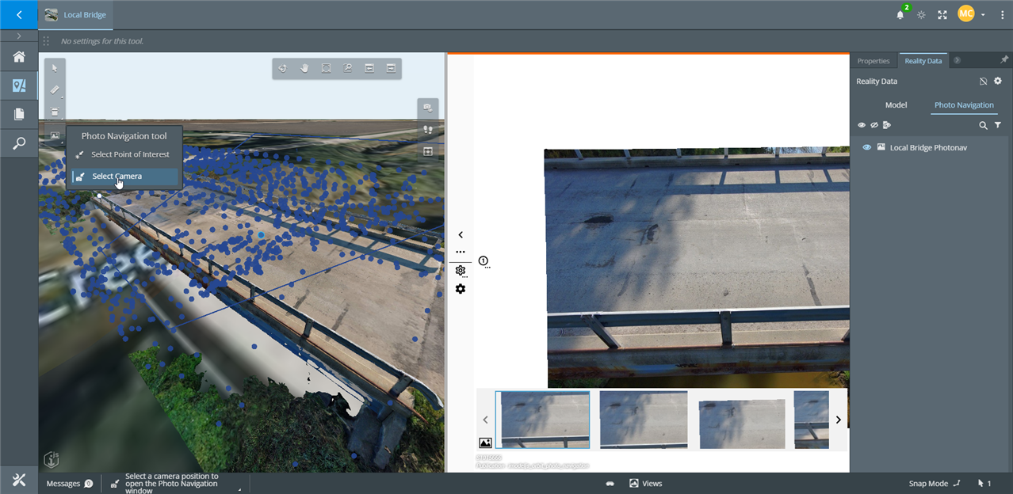Choose Select Camera from Photo Navigation menu
This screenshot has width=1013, height=494.
(117, 176)
